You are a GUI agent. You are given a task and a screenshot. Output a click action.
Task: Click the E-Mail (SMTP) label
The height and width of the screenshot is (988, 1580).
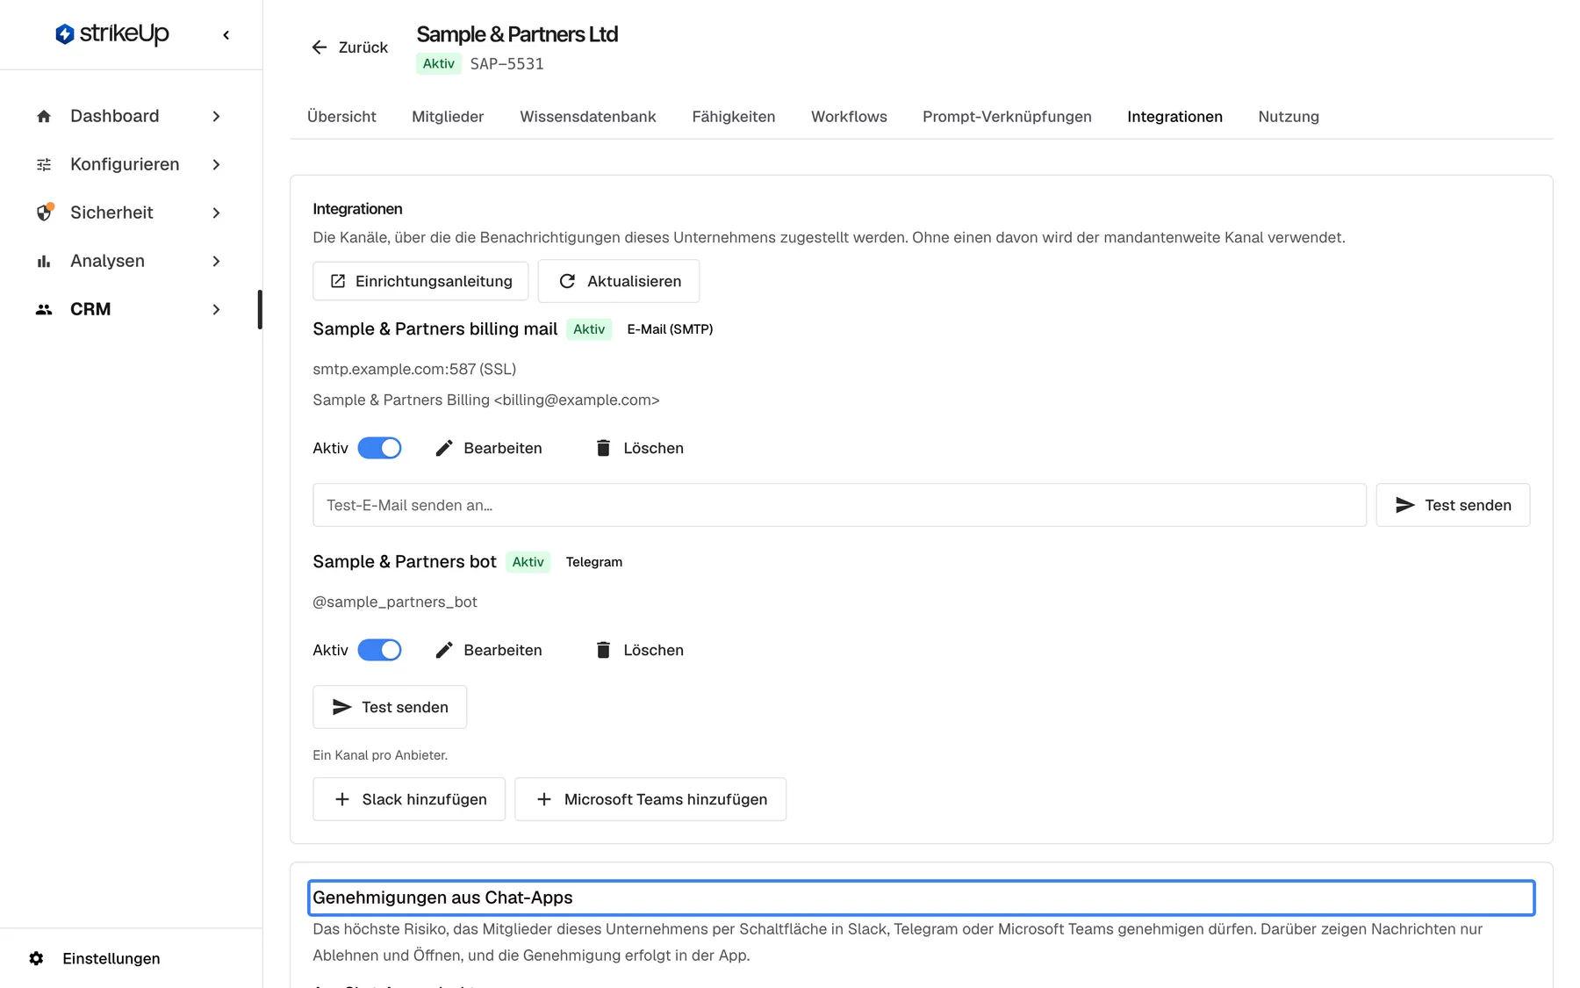[x=670, y=329]
